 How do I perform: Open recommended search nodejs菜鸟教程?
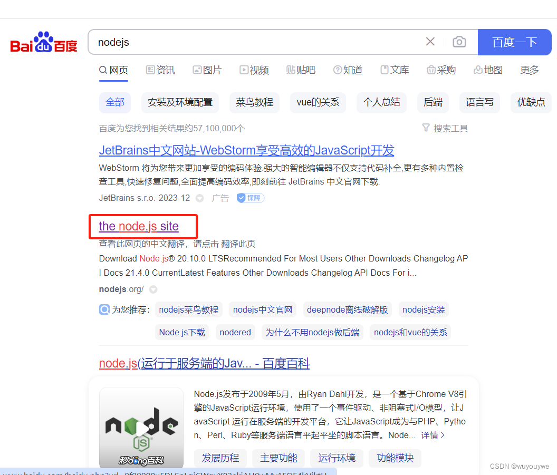[x=189, y=309]
